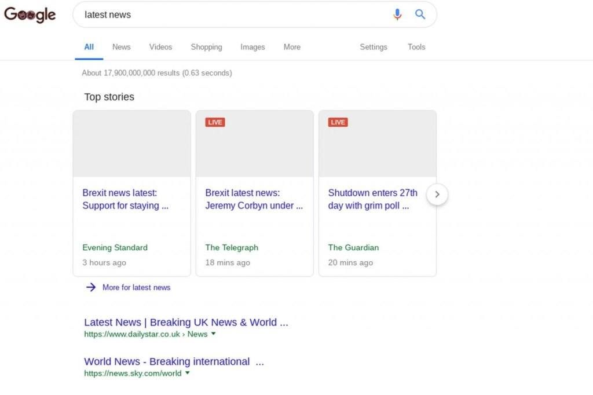Open search Tools
Viewport: 593px width, 395px height.
[x=416, y=47]
